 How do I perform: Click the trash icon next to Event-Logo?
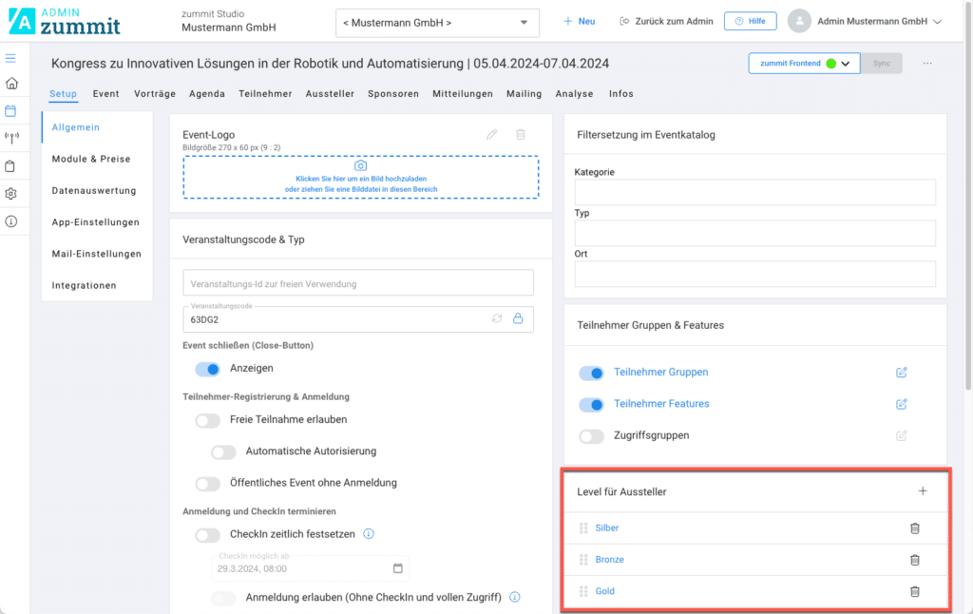tap(521, 135)
